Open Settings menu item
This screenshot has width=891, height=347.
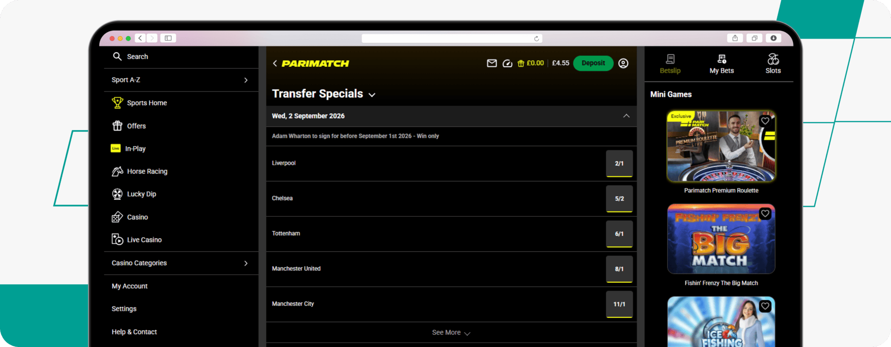[x=124, y=308]
